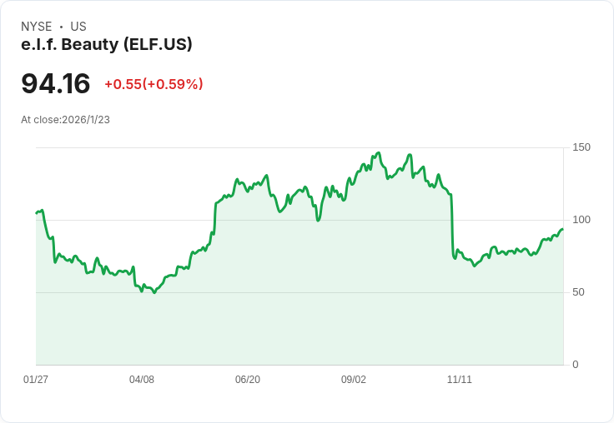Screen dimensions: 614x423
Task: Click the steep vertical drop in the chart line
Action: point(452,225)
